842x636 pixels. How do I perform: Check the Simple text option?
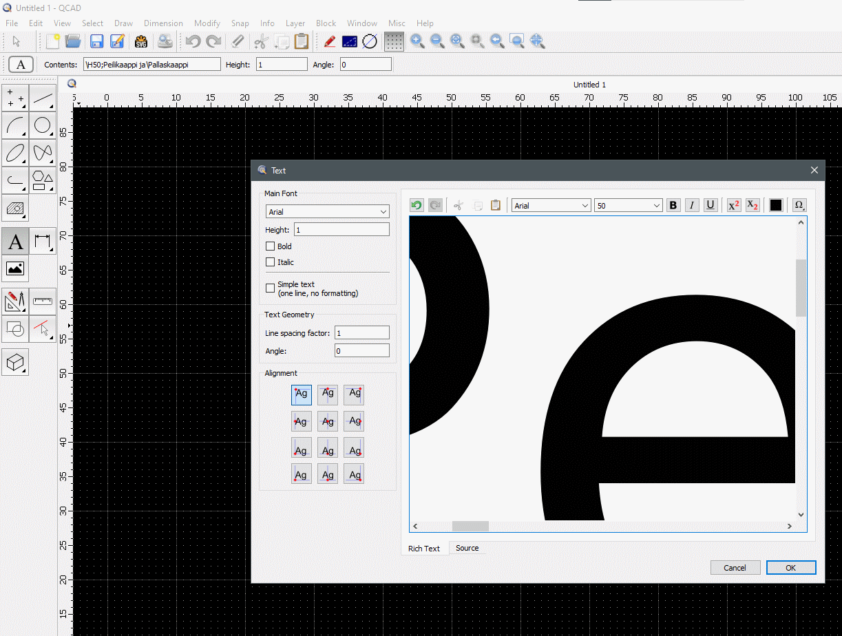click(x=271, y=288)
